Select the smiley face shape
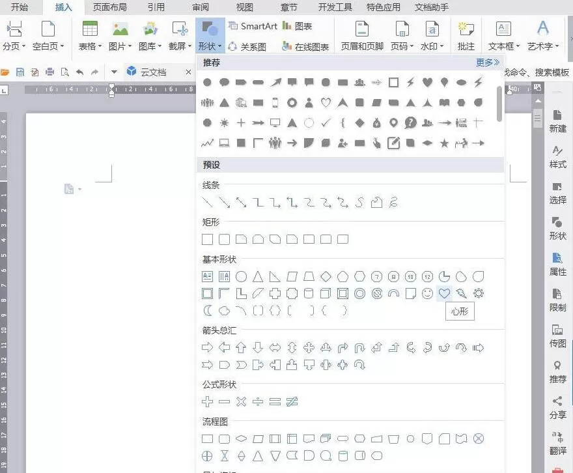Viewport: 573px width, 473px height. 427,293
